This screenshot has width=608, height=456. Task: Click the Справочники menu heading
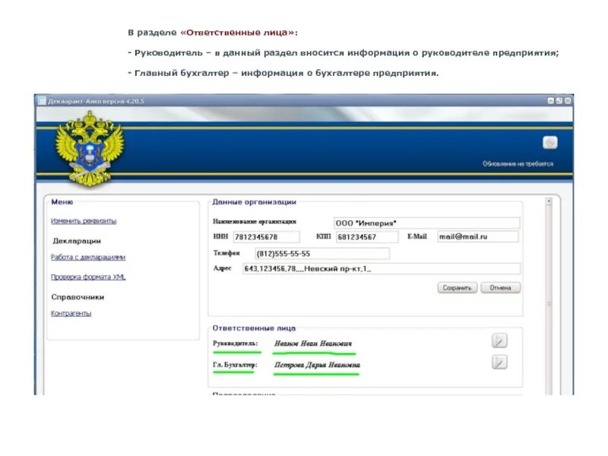pos(78,297)
